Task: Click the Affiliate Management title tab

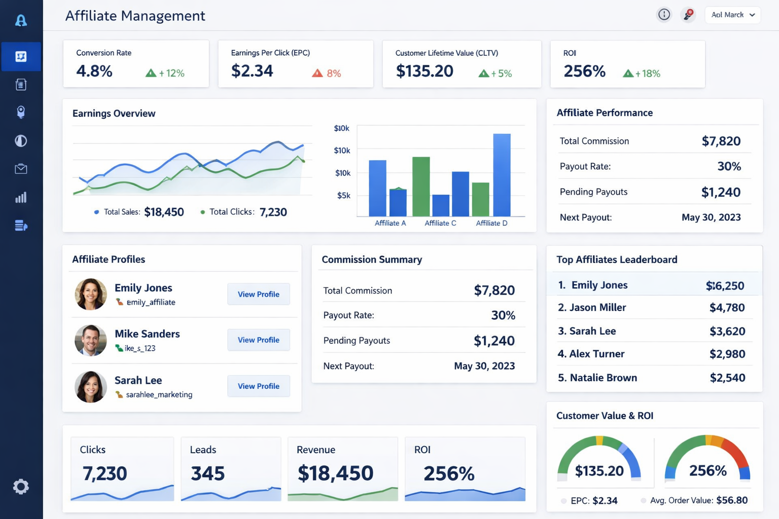Action: coord(135,16)
